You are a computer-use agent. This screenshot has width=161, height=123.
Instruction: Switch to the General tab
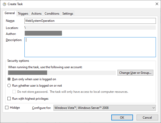10,13
